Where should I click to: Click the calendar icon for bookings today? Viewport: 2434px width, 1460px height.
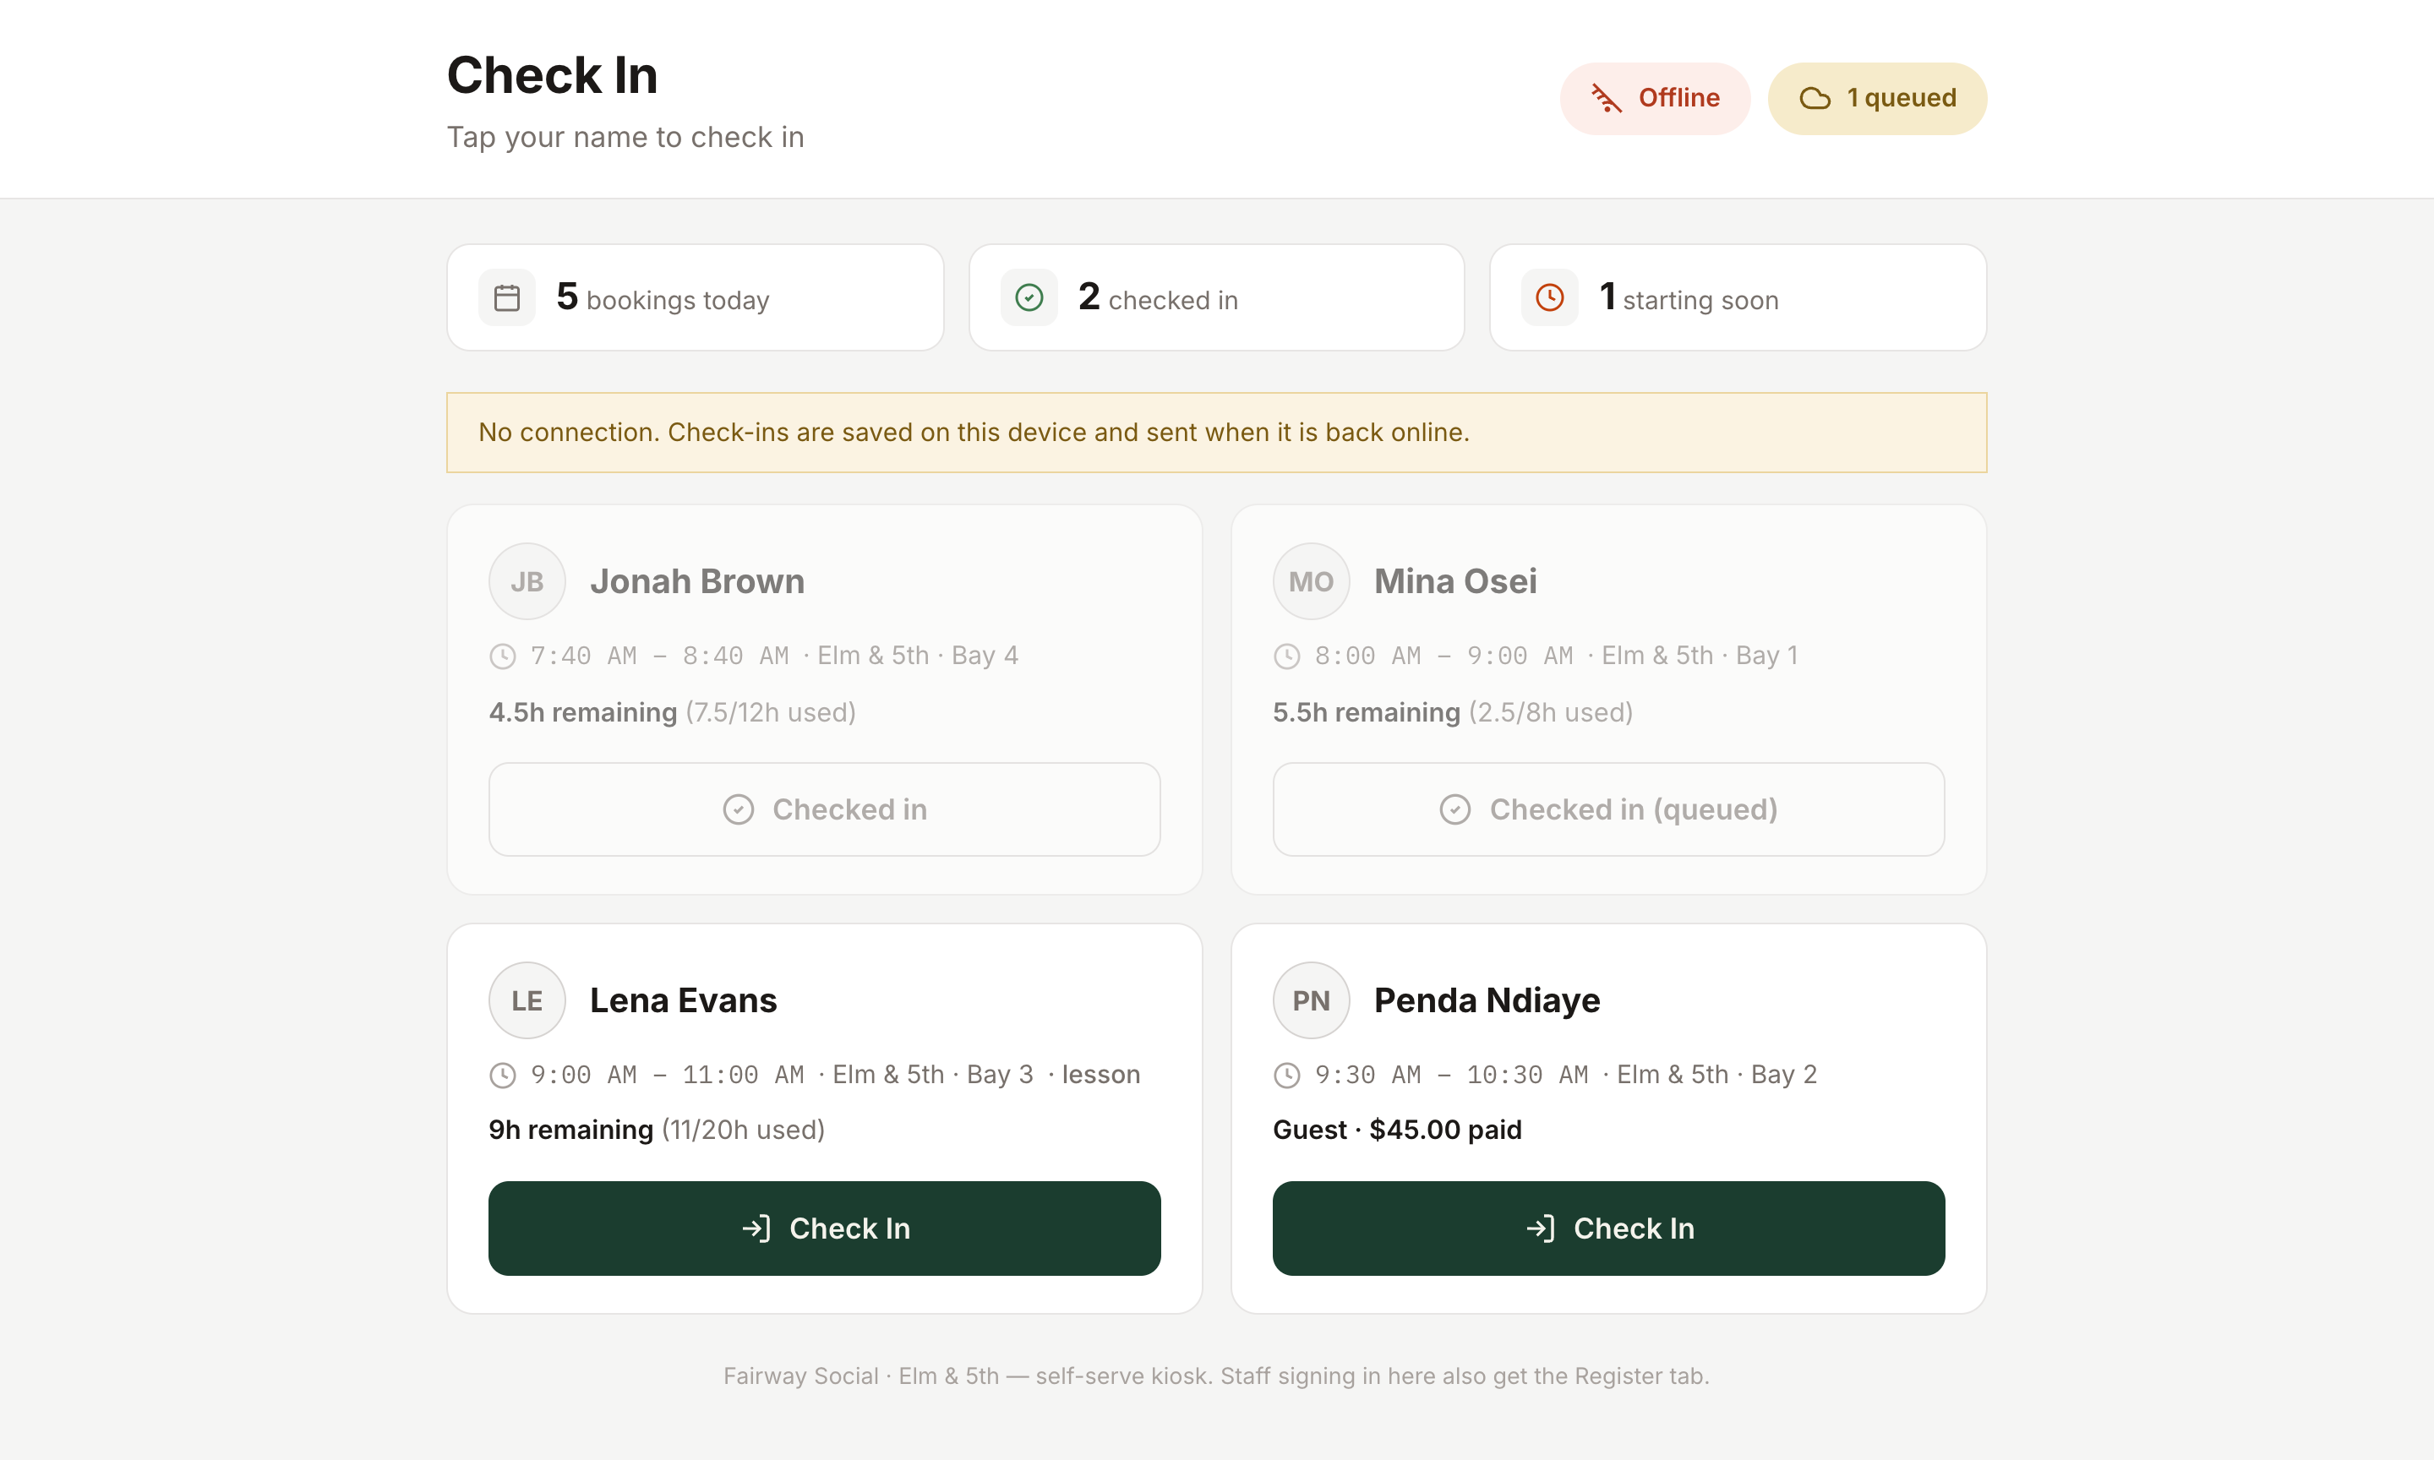(507, 297)
